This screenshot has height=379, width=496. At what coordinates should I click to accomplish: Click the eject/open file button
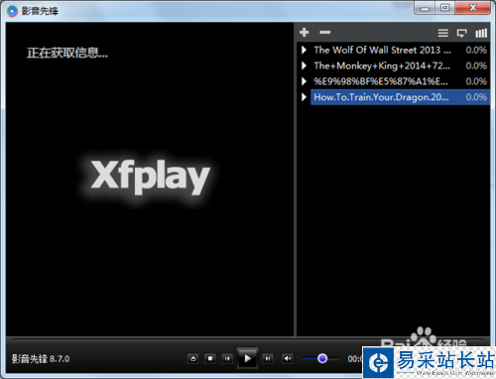pyautogui.click(x=193, y=358)
